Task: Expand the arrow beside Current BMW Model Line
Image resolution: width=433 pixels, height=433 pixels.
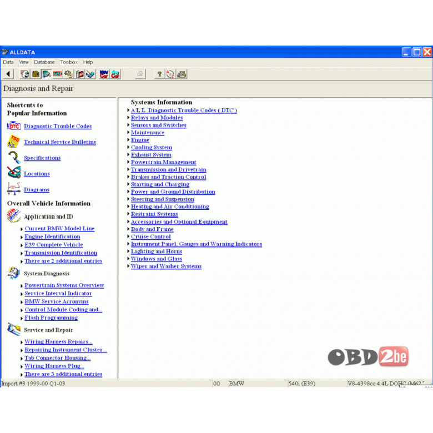Action: (22, 229)
